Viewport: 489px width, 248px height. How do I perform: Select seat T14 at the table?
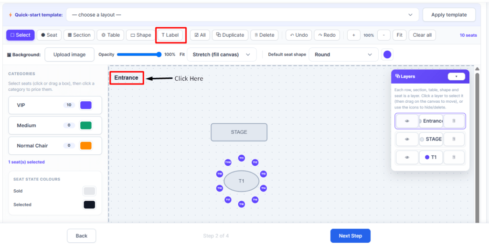click(x=264, y=188)
